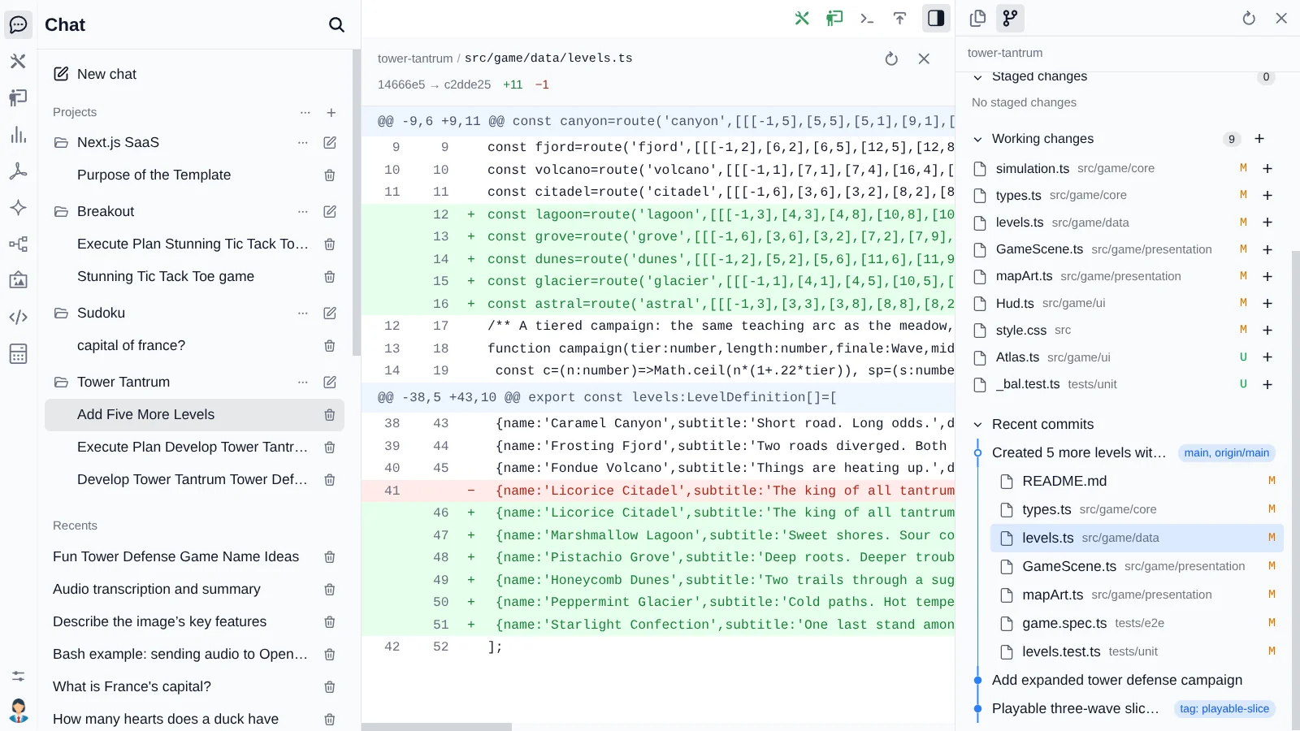Collapse the Working changes section
1300x731 pixels.
pos(978,139)
